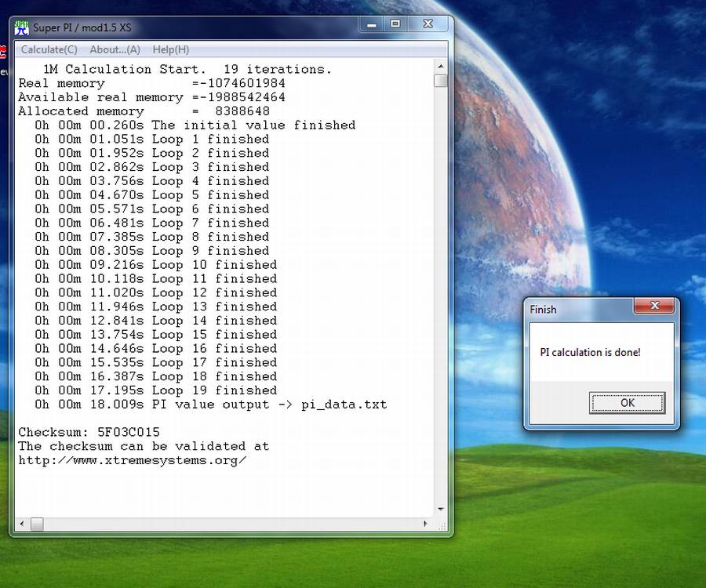706x588 pixels.
Task: Click the horizontal scrollbar right arrow
Action: click(425, 524)
